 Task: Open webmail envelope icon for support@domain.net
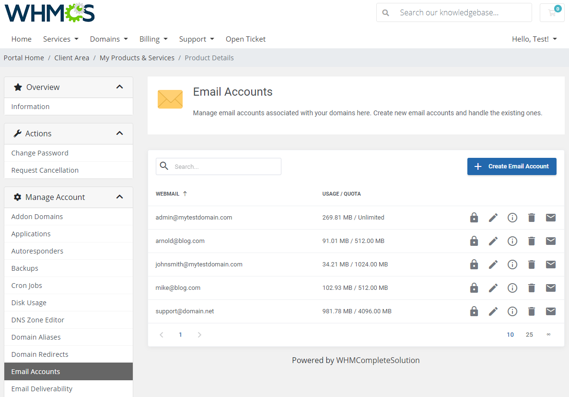pos(550,311)
